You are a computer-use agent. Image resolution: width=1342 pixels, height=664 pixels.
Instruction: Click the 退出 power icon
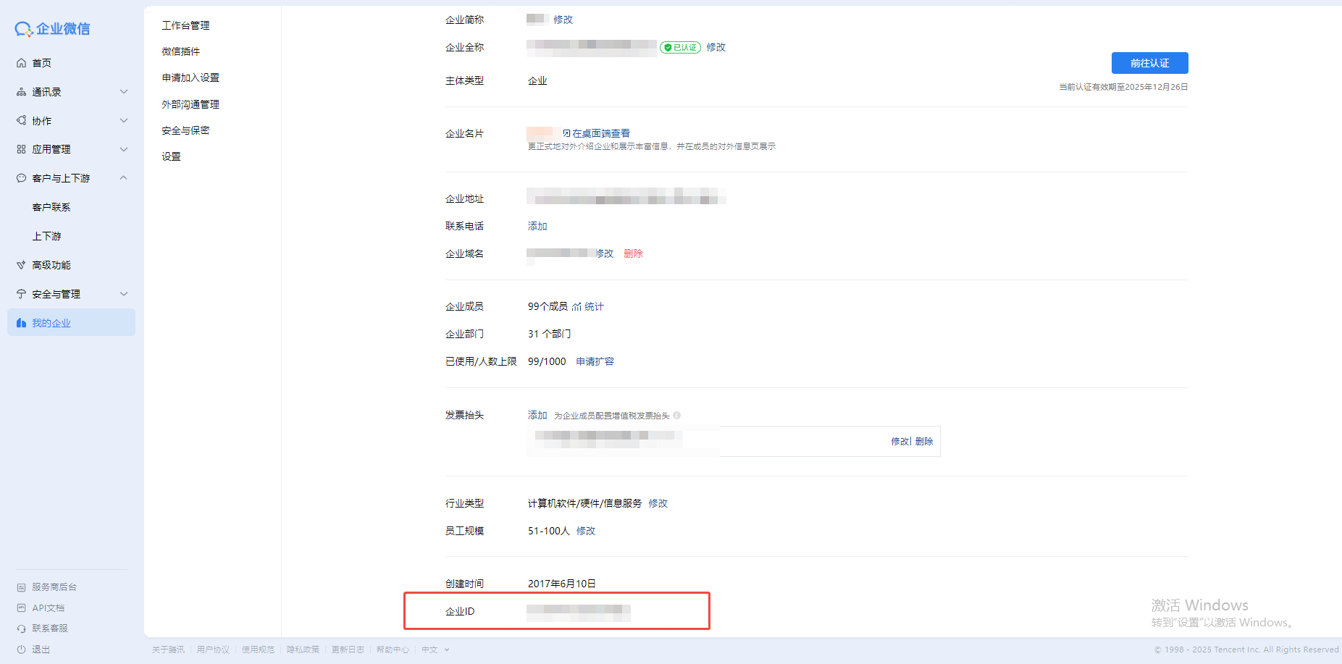22,650
